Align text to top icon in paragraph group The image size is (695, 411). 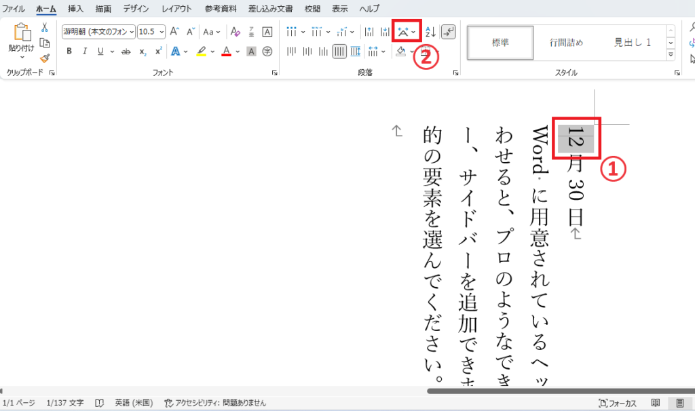coord(291,52)
